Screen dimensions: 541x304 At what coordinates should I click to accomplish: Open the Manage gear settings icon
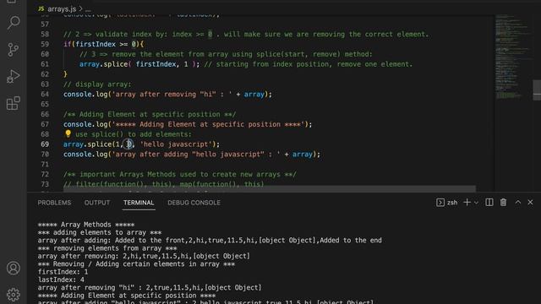(14, 295)
